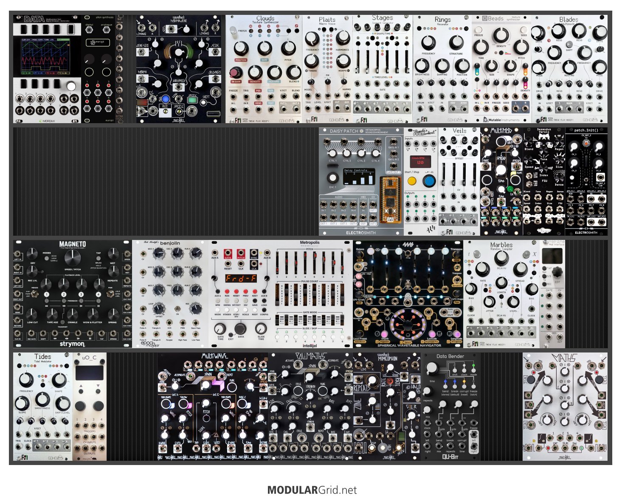625x499 pixels.
Task: Click the Blades ROUTING knob
Action: pos(569,68)
